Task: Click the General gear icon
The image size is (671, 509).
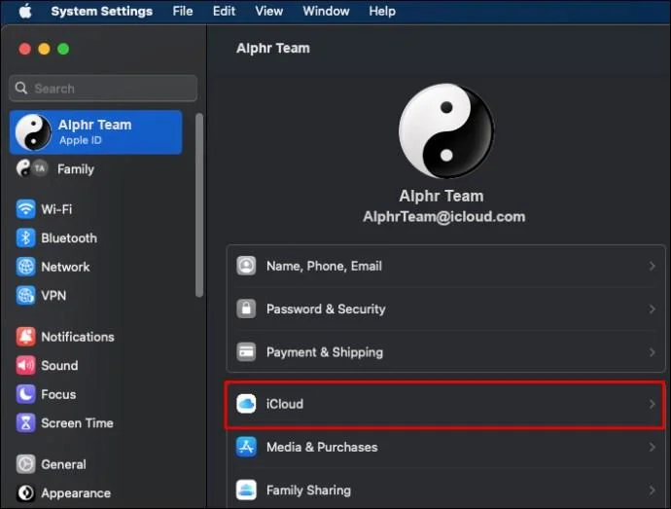Action: click(25, 464)
